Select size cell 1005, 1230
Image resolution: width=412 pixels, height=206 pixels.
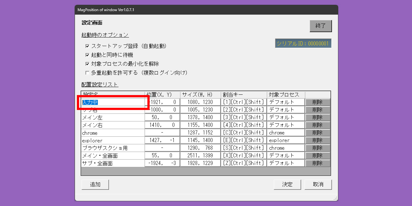[200, 110]
